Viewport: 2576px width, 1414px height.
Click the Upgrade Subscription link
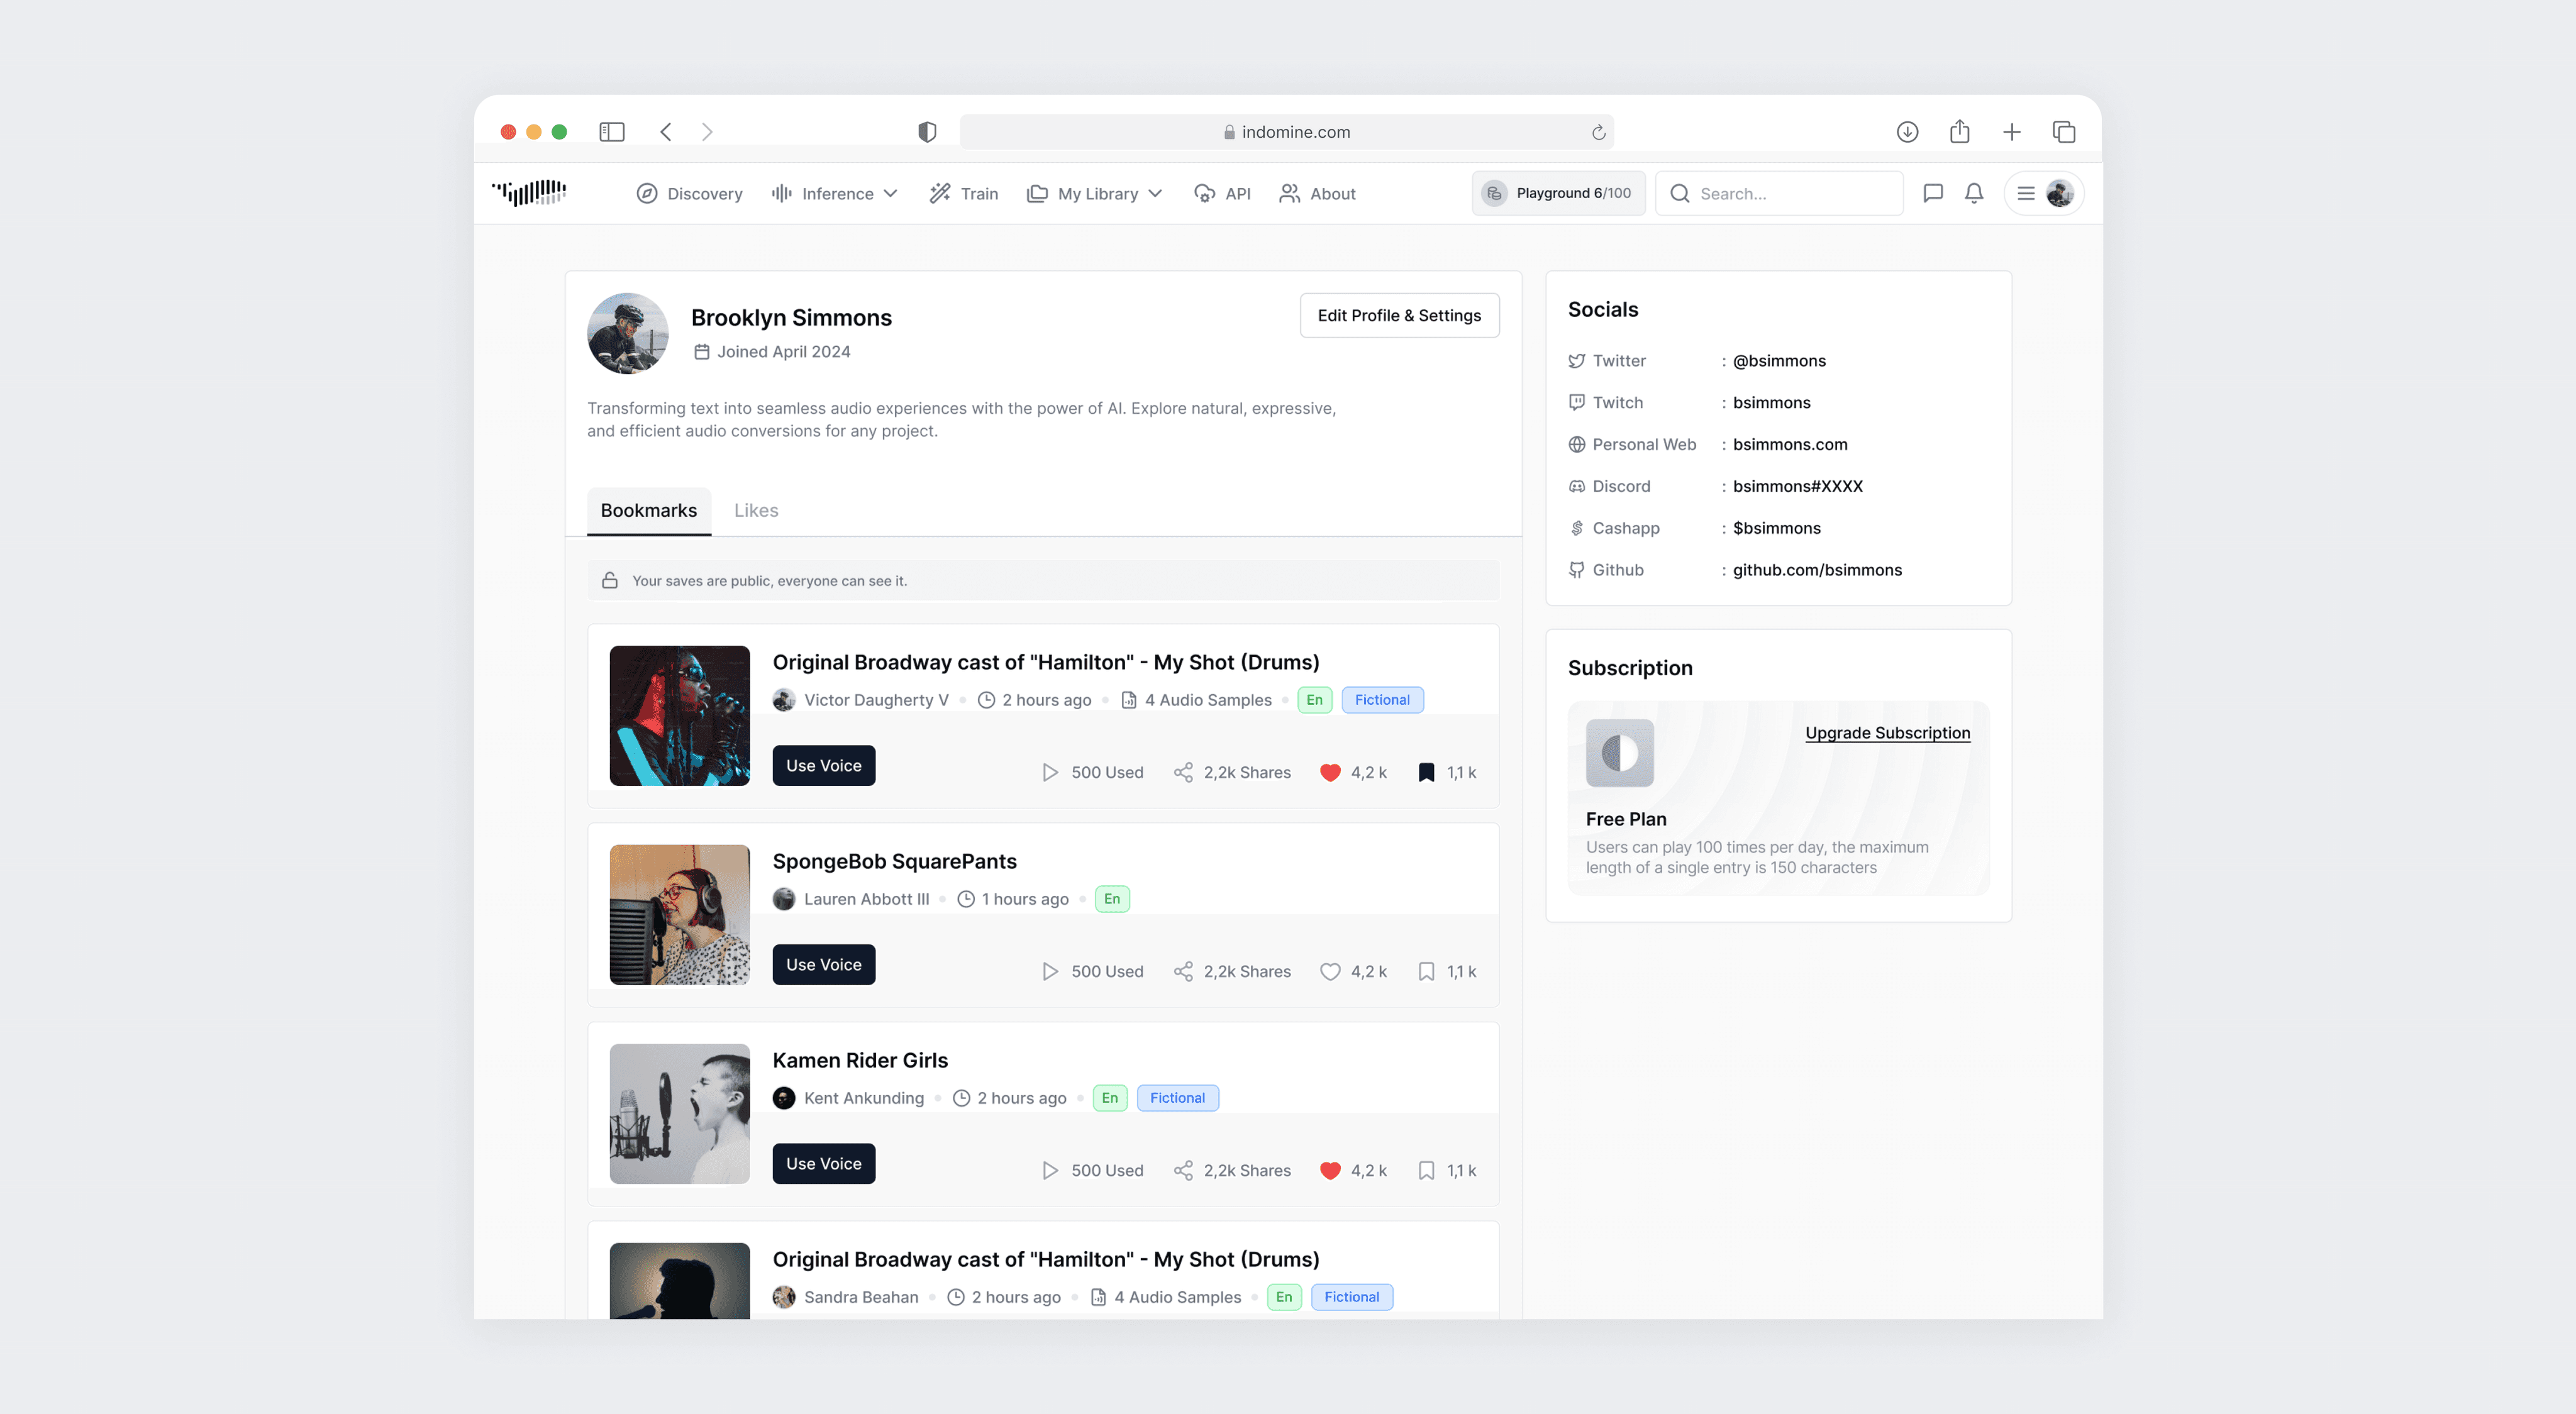point(1886,732)
